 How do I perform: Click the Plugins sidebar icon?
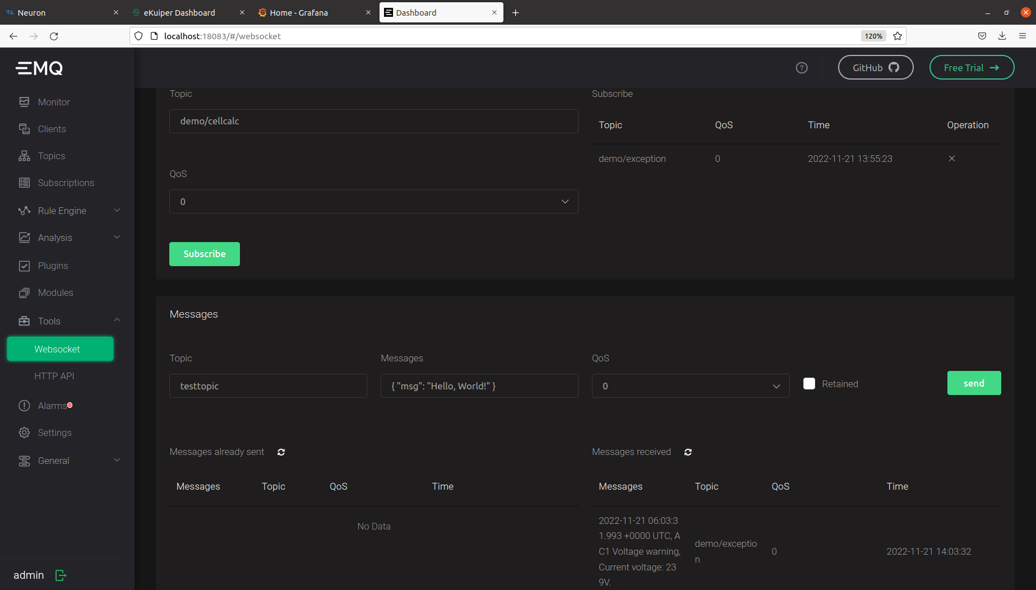coord(24,266)
